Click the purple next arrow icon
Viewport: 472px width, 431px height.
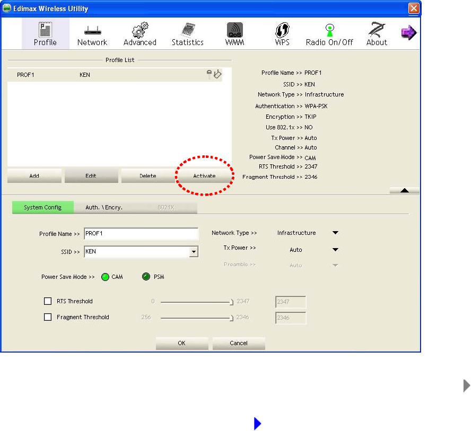point(409,33)
